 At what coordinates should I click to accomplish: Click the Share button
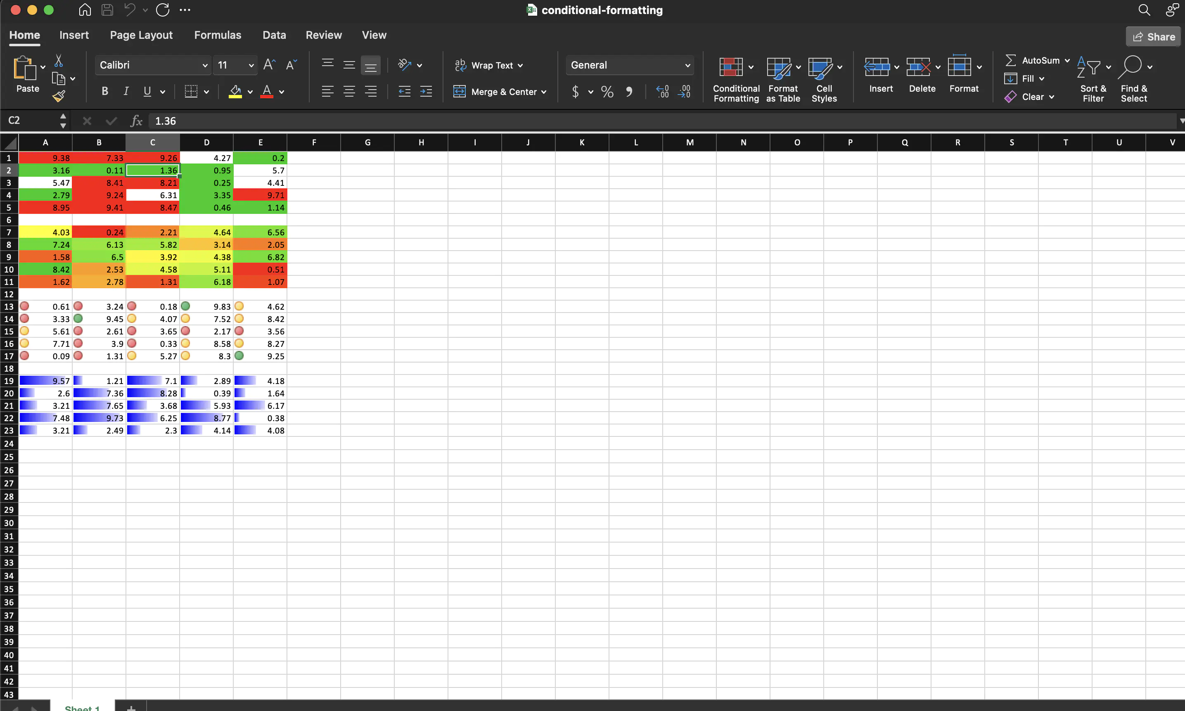click(1152, 36)
